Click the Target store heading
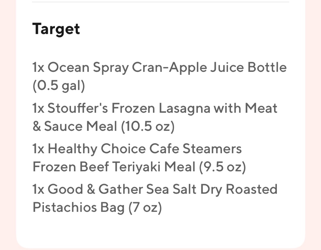 click(x=56, y=29)
